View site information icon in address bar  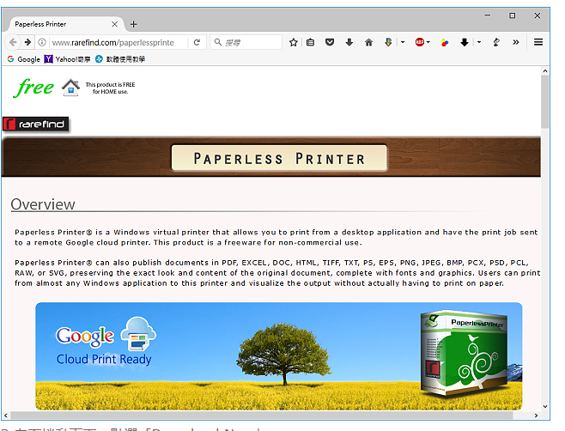click(42, 43)
